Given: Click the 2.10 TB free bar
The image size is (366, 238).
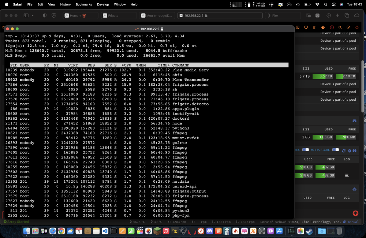Looking at the screenshot, I should click(346, 76).
